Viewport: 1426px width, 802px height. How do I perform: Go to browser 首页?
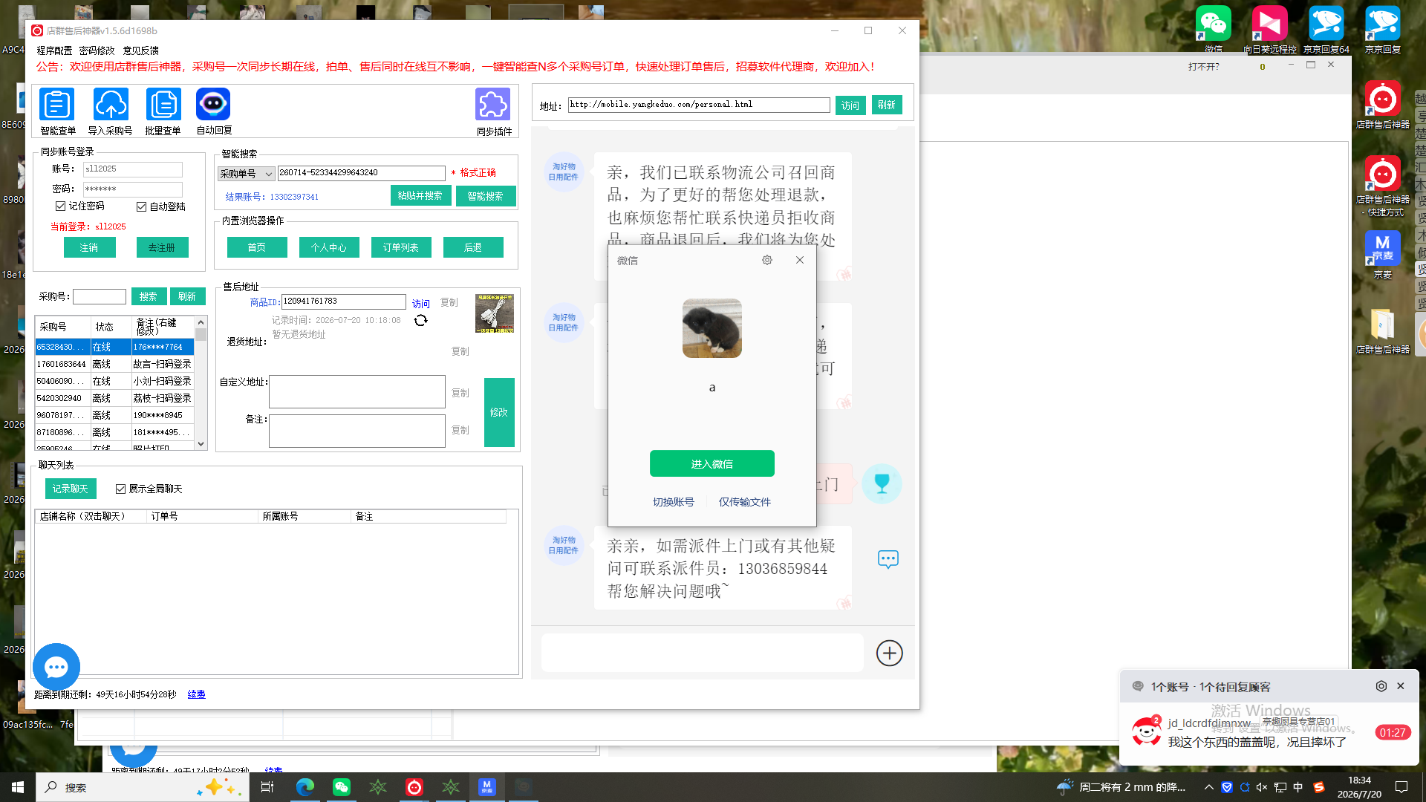click(x=257, y=247)
